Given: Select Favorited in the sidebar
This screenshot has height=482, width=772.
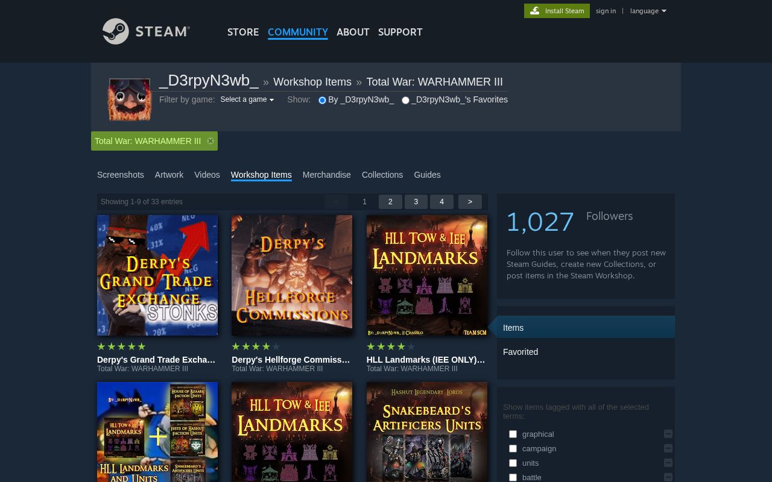Looking at the screenshot, I should pyautogui.click(x=586, y=352).
